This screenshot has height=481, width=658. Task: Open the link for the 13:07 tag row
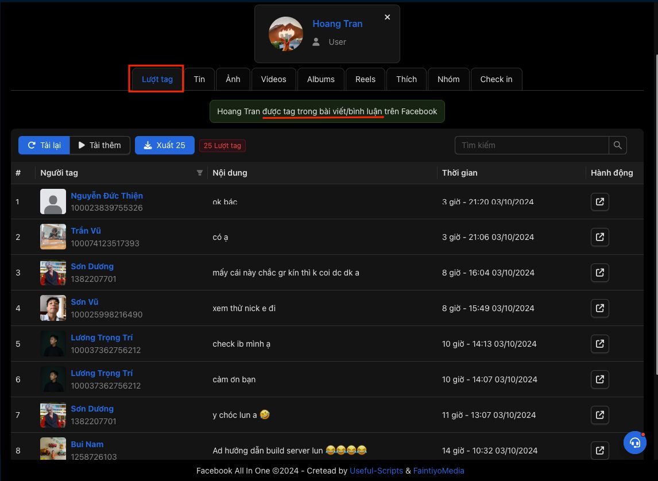(599, 415)
